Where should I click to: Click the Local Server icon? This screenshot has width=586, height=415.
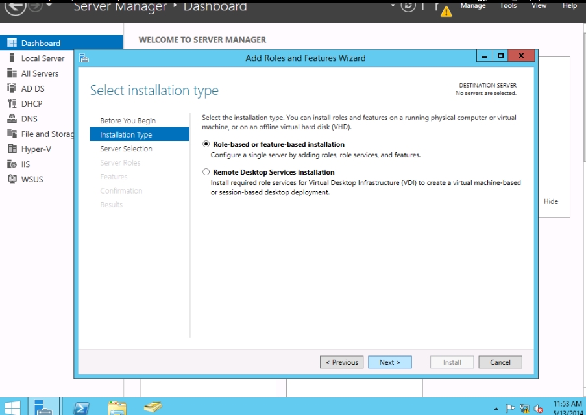click(x=12, y=58)
